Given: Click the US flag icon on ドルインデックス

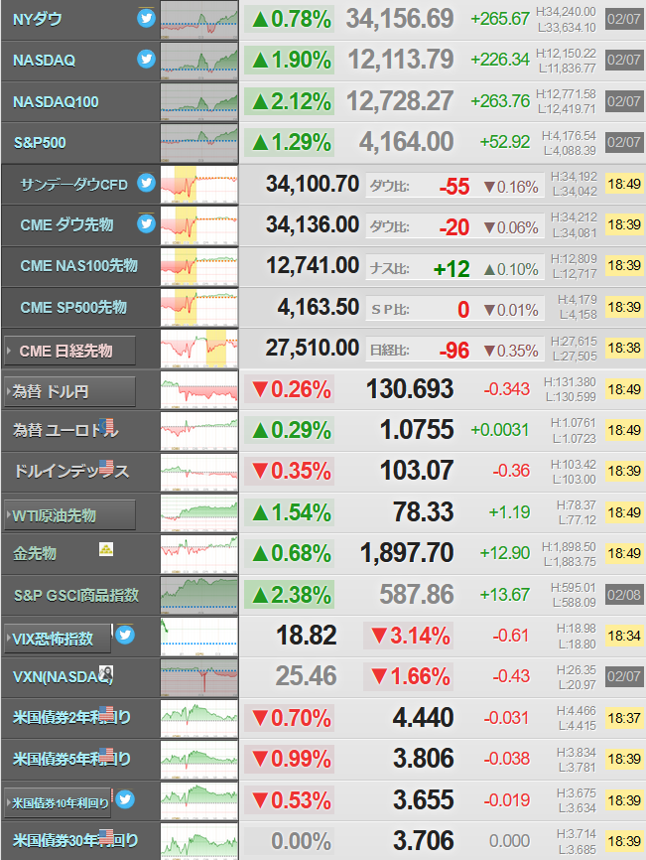Looking at the screenshot, I should click(107, 467).
